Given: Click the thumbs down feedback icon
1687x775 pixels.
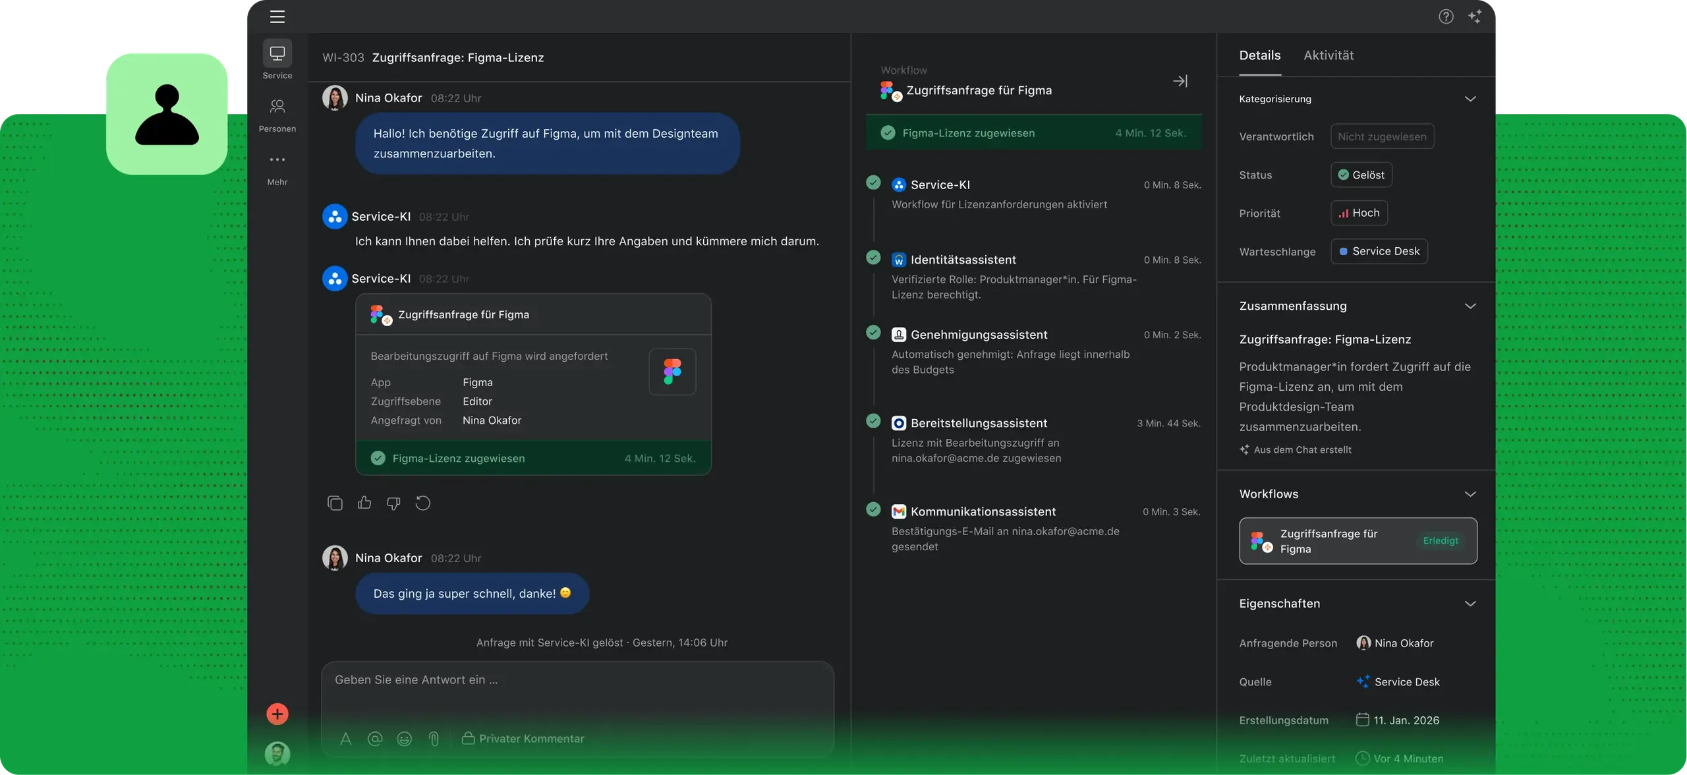Looking at the screenshot, I should pyautogui.click(x=393, y=503).
